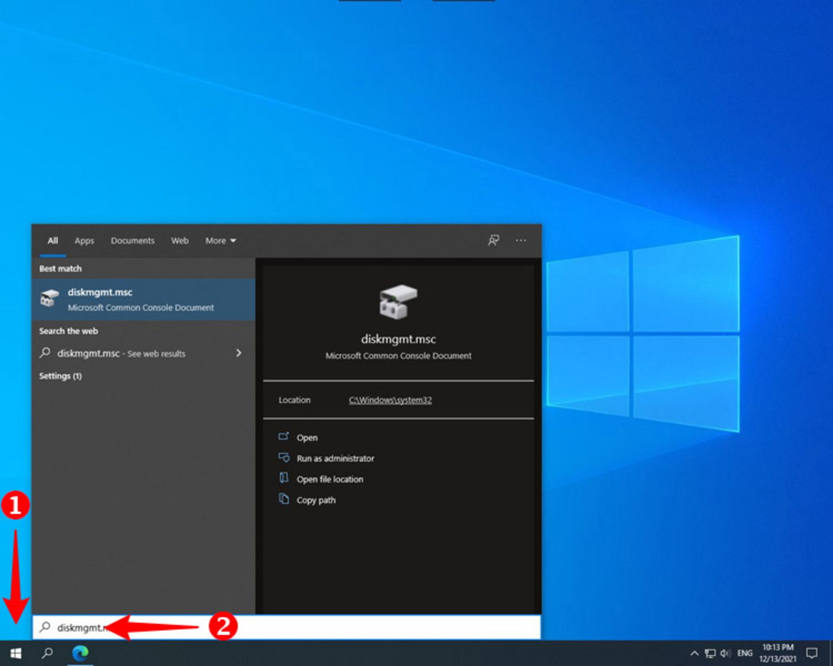Open the ellipsis options menu in search

(x=521, y=240)
